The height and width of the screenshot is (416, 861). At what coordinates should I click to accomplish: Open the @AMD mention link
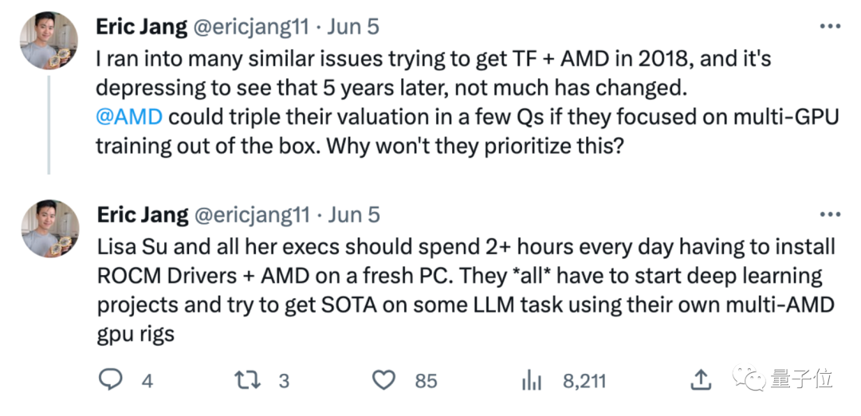128,116
